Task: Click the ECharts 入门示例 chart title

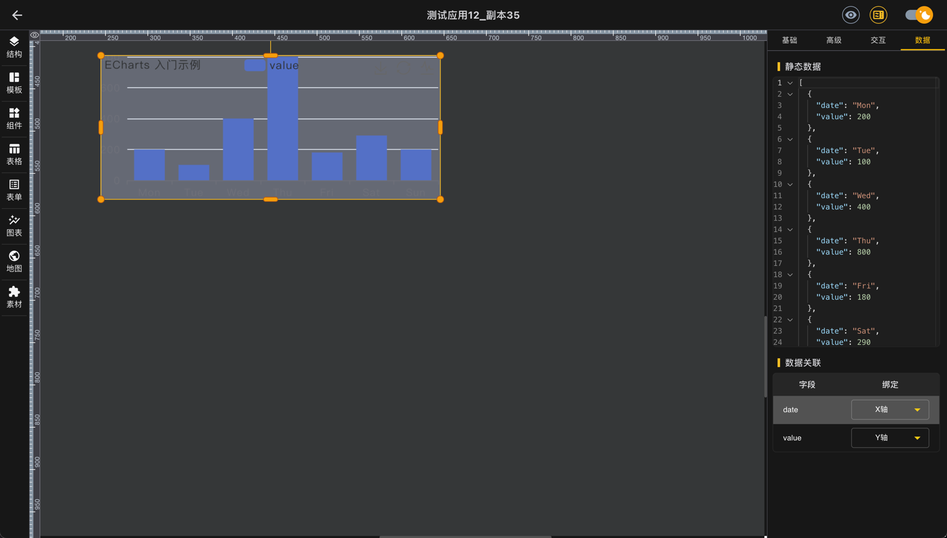Action: (x=152, y=65)
